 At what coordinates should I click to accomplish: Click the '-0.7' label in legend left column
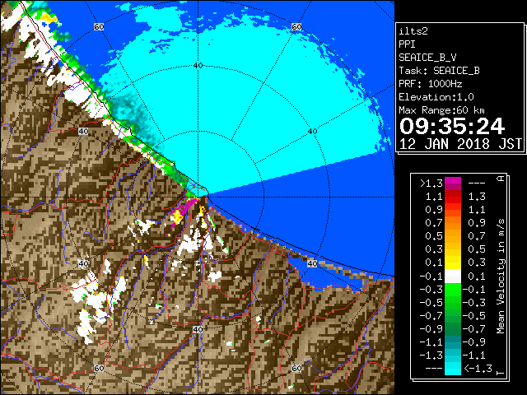coord(431,315)
